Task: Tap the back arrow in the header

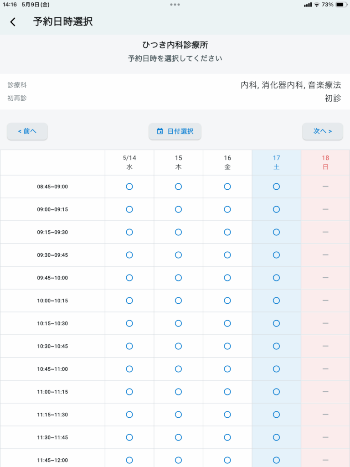Action: 13,22
